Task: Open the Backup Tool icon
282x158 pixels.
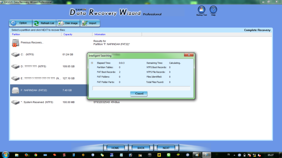Action: point(201,11)
